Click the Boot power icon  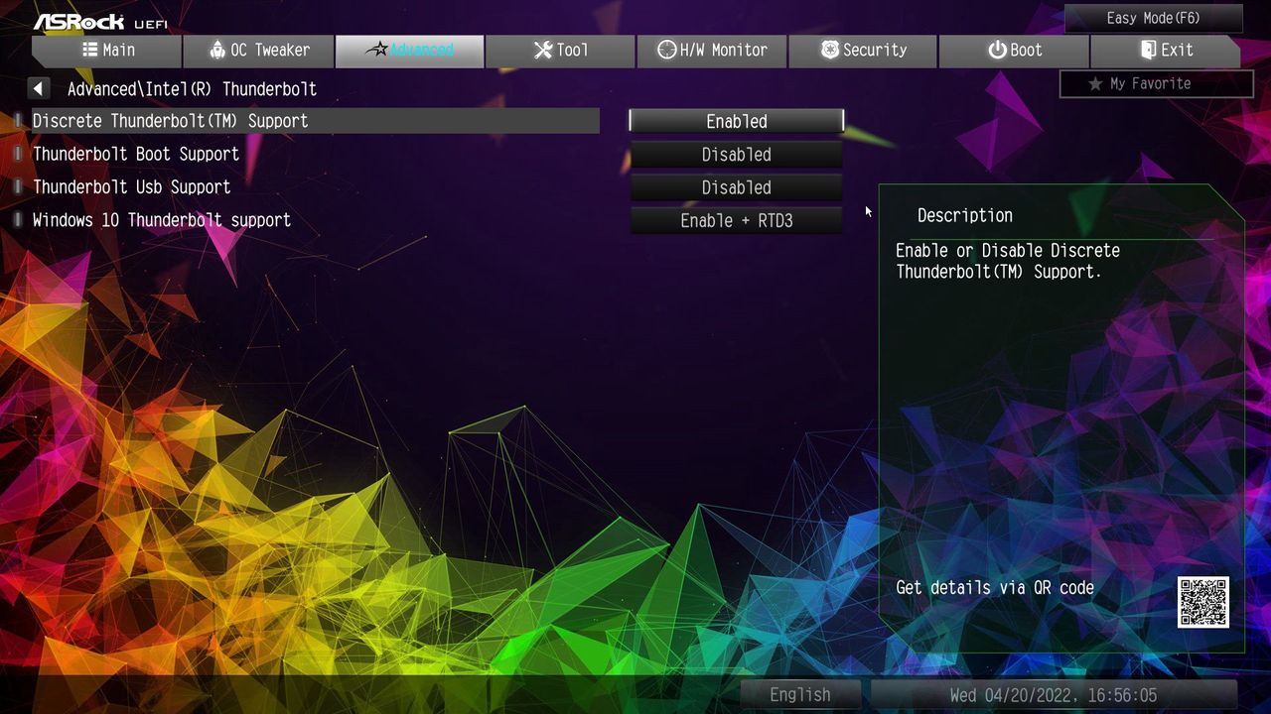coord(997,50)
